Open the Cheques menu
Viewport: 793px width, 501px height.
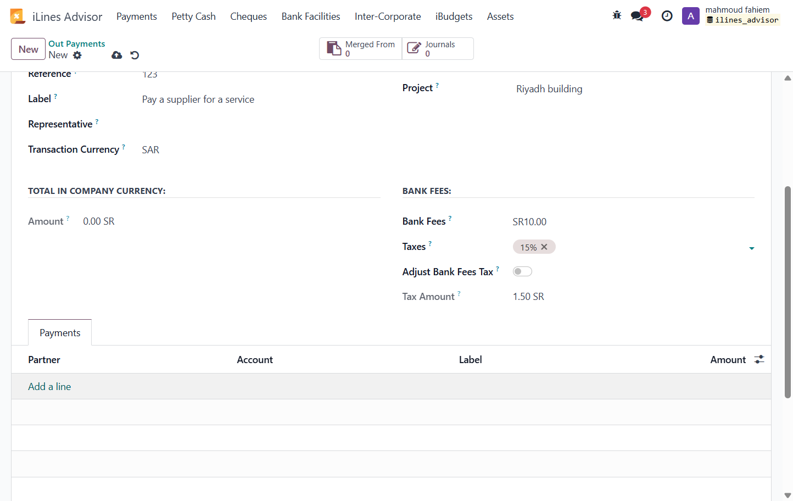coord(248,16)
